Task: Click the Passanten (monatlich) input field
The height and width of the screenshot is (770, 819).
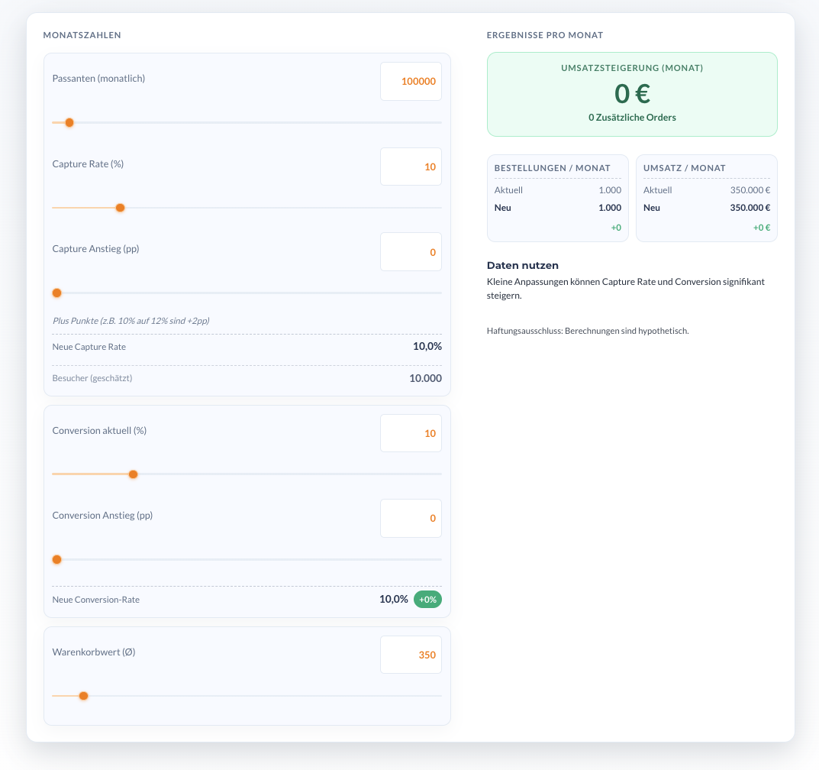Action: pyautogui.click(x=411, y=82)
